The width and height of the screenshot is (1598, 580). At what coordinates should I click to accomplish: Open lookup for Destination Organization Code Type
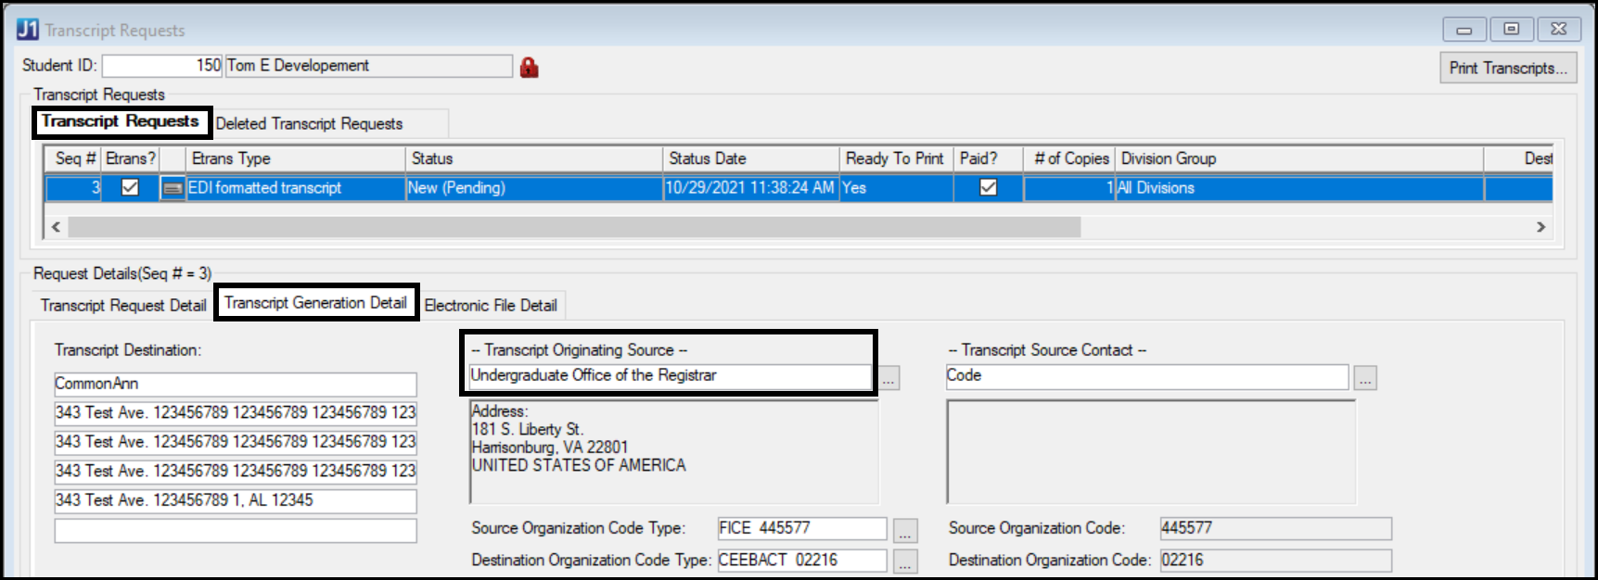coord(906,561)
